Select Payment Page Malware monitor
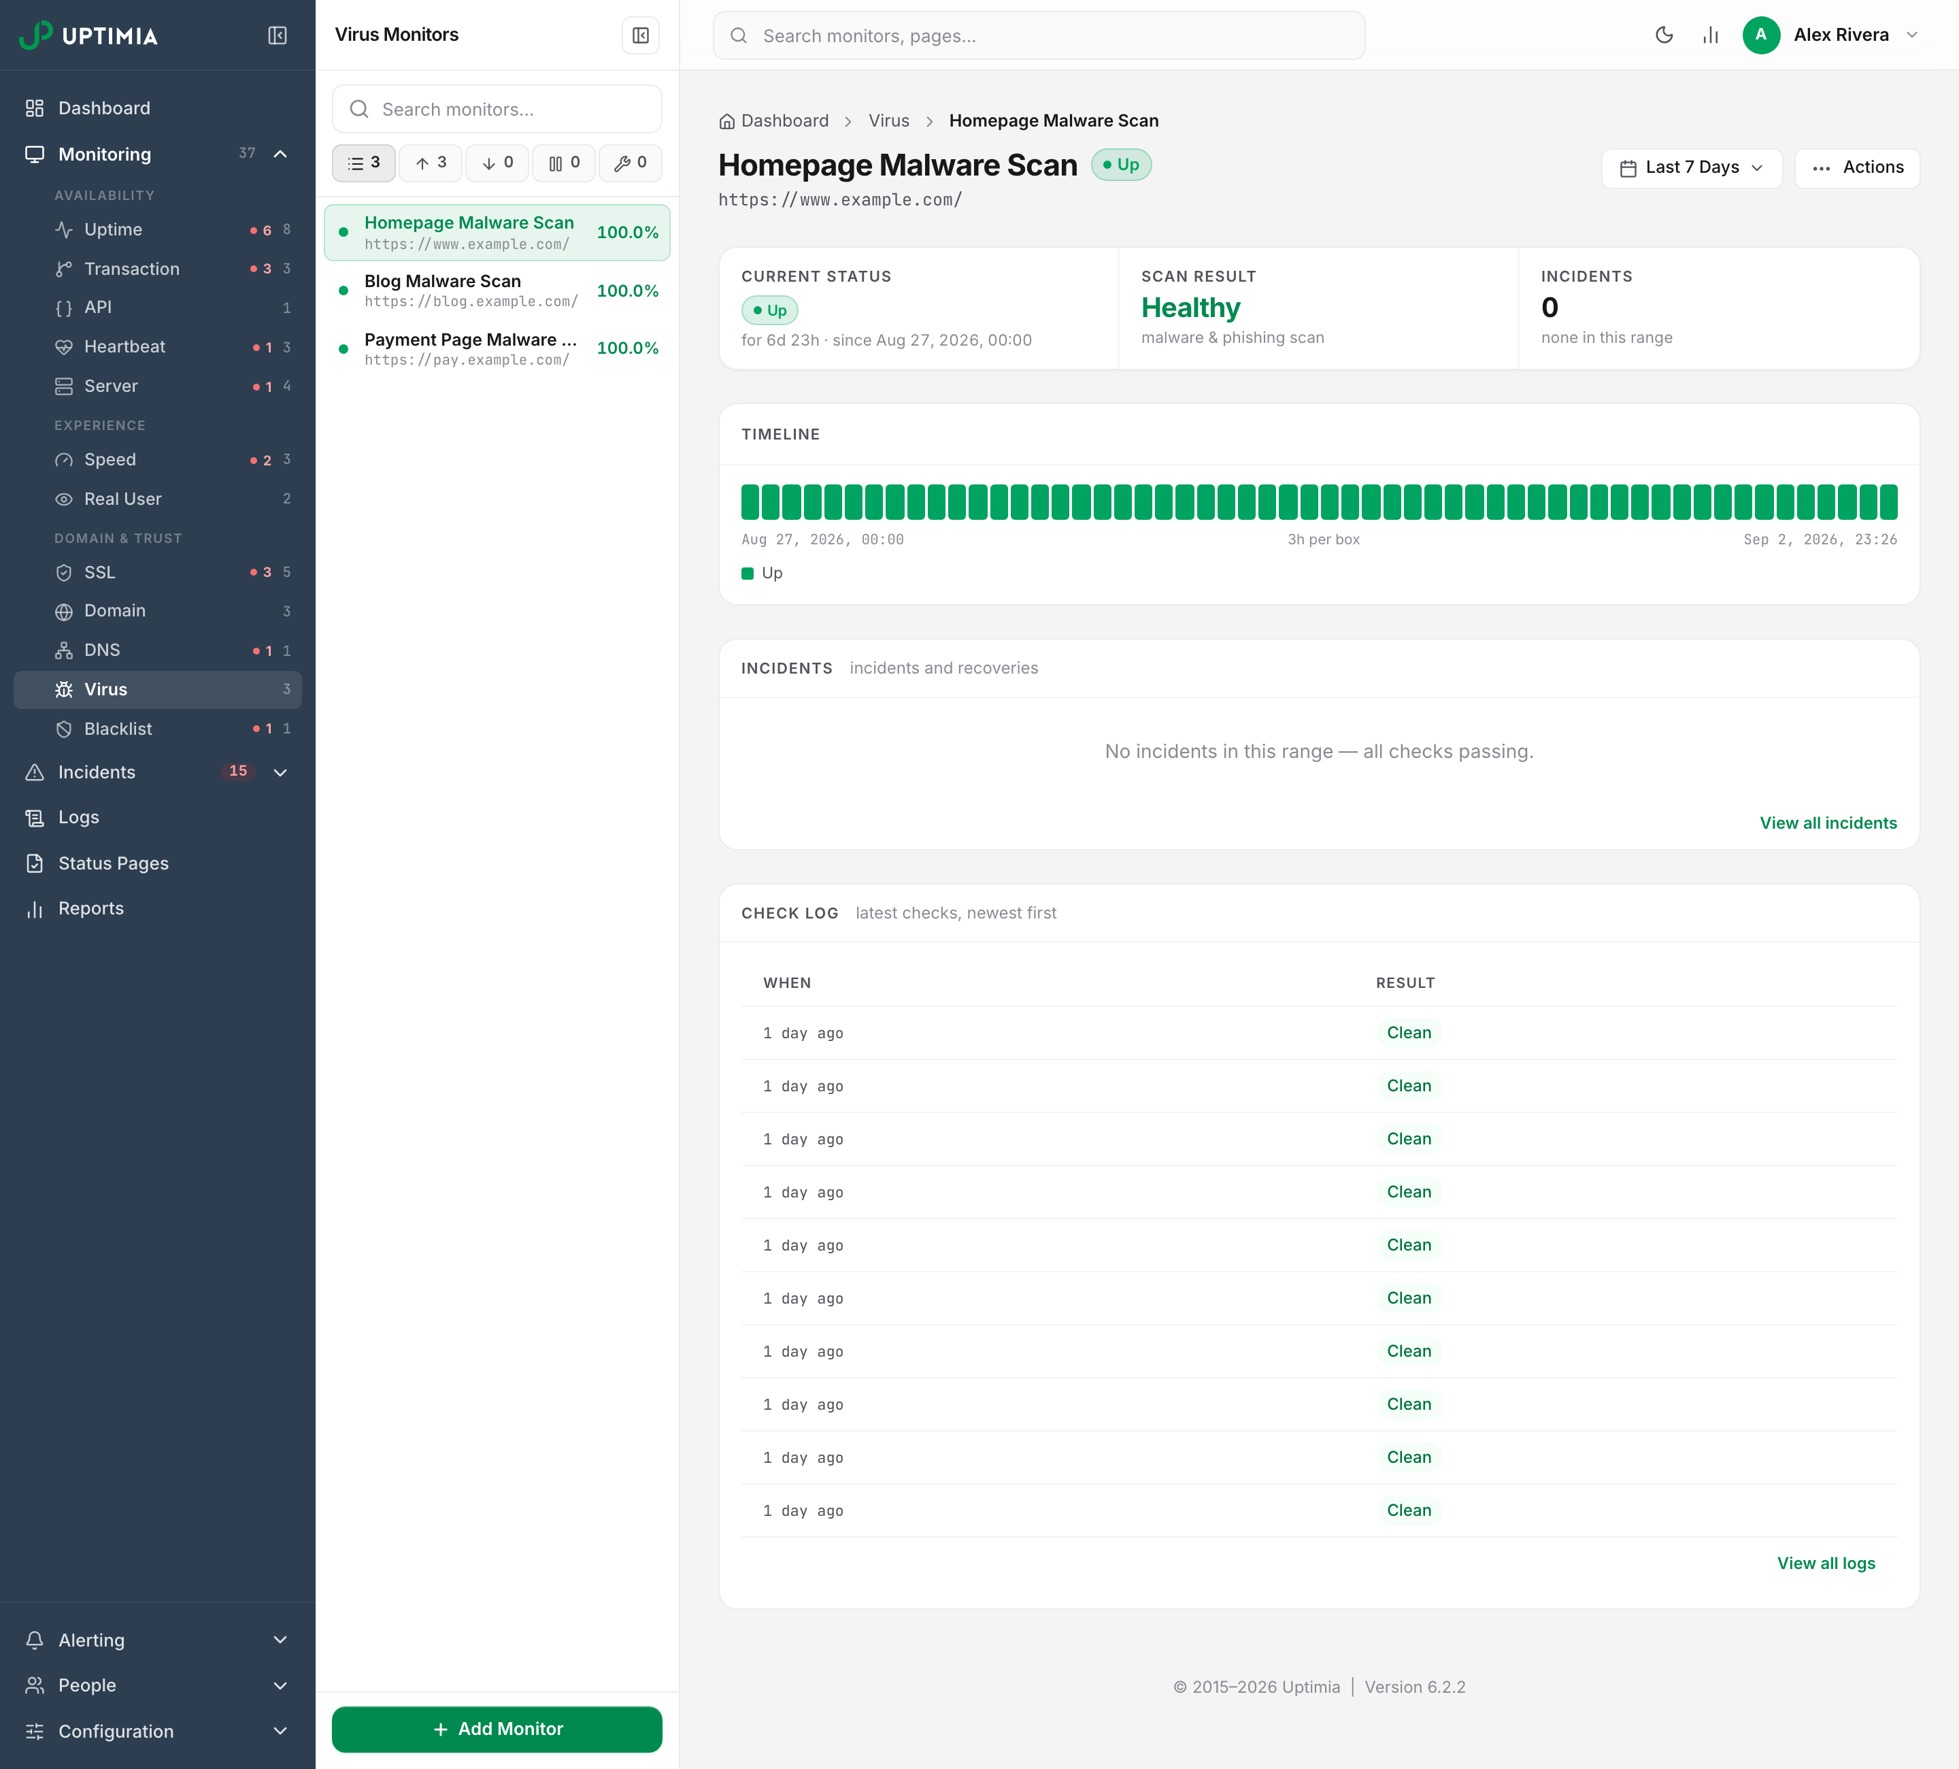Image resolution: width=1959 pixels, height=1769 pixels. [497, 349]
